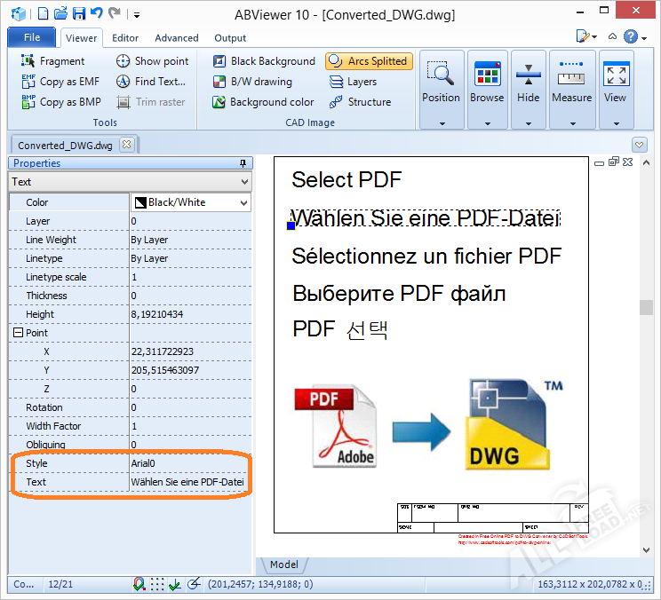Toggle Black Background mode

point(263,61)
